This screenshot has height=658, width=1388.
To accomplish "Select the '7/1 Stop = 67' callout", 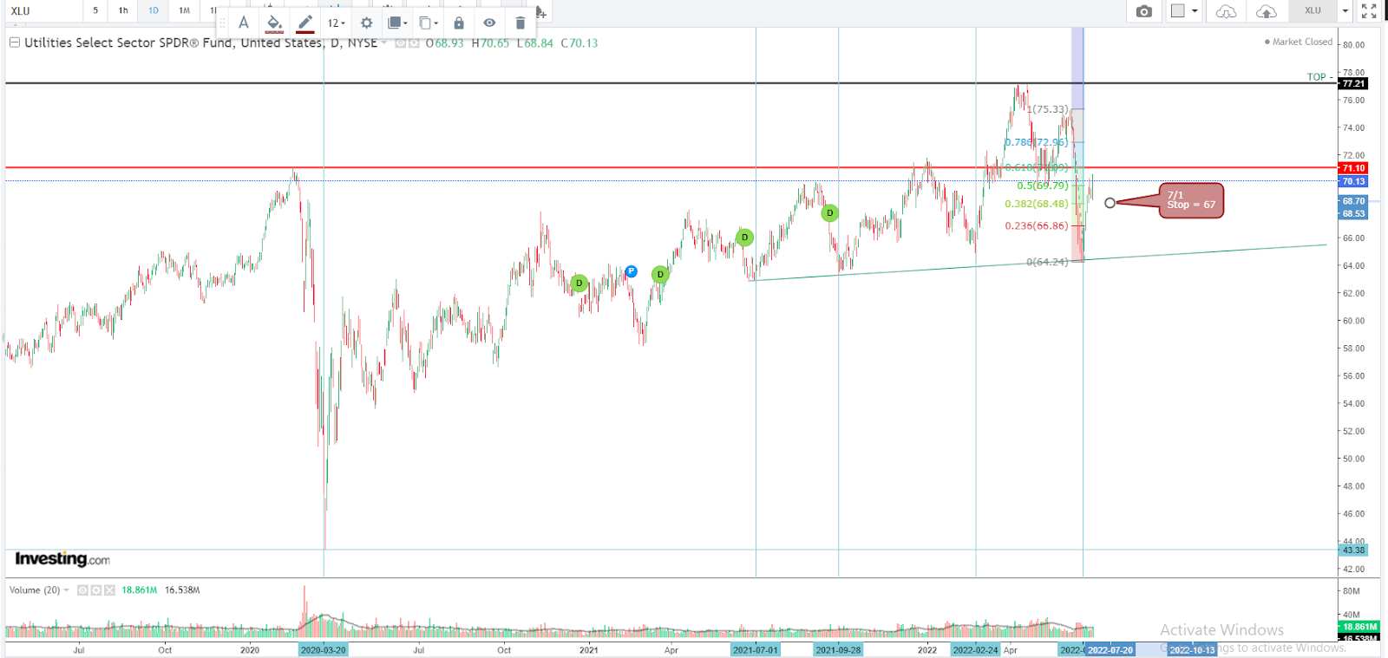I will click(1191, 200).
